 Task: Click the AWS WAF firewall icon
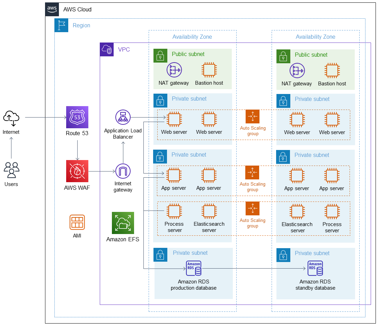(x=77, y=171)
